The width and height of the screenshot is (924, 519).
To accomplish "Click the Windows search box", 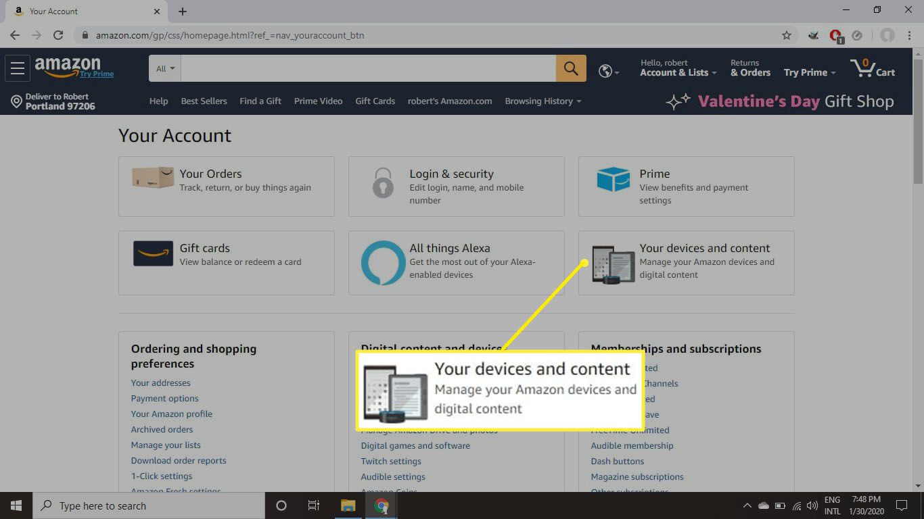I will (148, 505).
